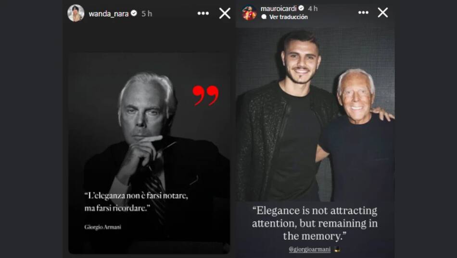The height and width of the screenshot is (258, 457).
Task: Open wanda_nara profile picture avatar
Action: [x=76, y=13]
